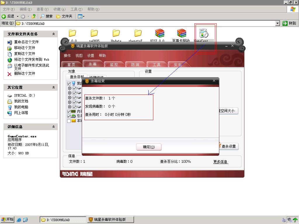Open the 设置 menu in Rising antivirus
This screenshot has height=224, width=299.
pyautogui.click(x=91, y=56)
